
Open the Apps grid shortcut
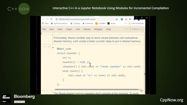coord(45,23)
